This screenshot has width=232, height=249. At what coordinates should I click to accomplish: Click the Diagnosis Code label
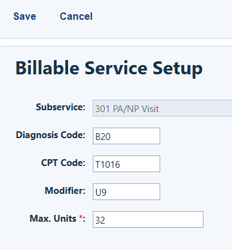click(51, 135)
